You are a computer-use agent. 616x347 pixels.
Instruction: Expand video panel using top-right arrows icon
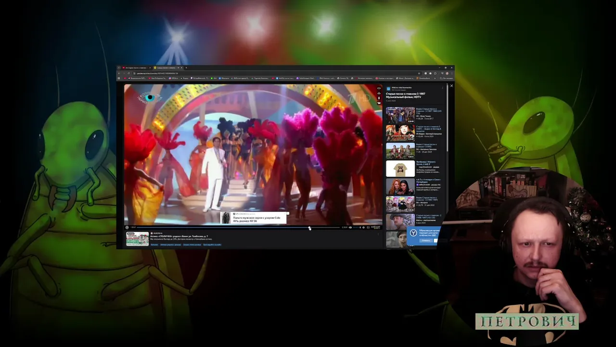tap(379, 88)
